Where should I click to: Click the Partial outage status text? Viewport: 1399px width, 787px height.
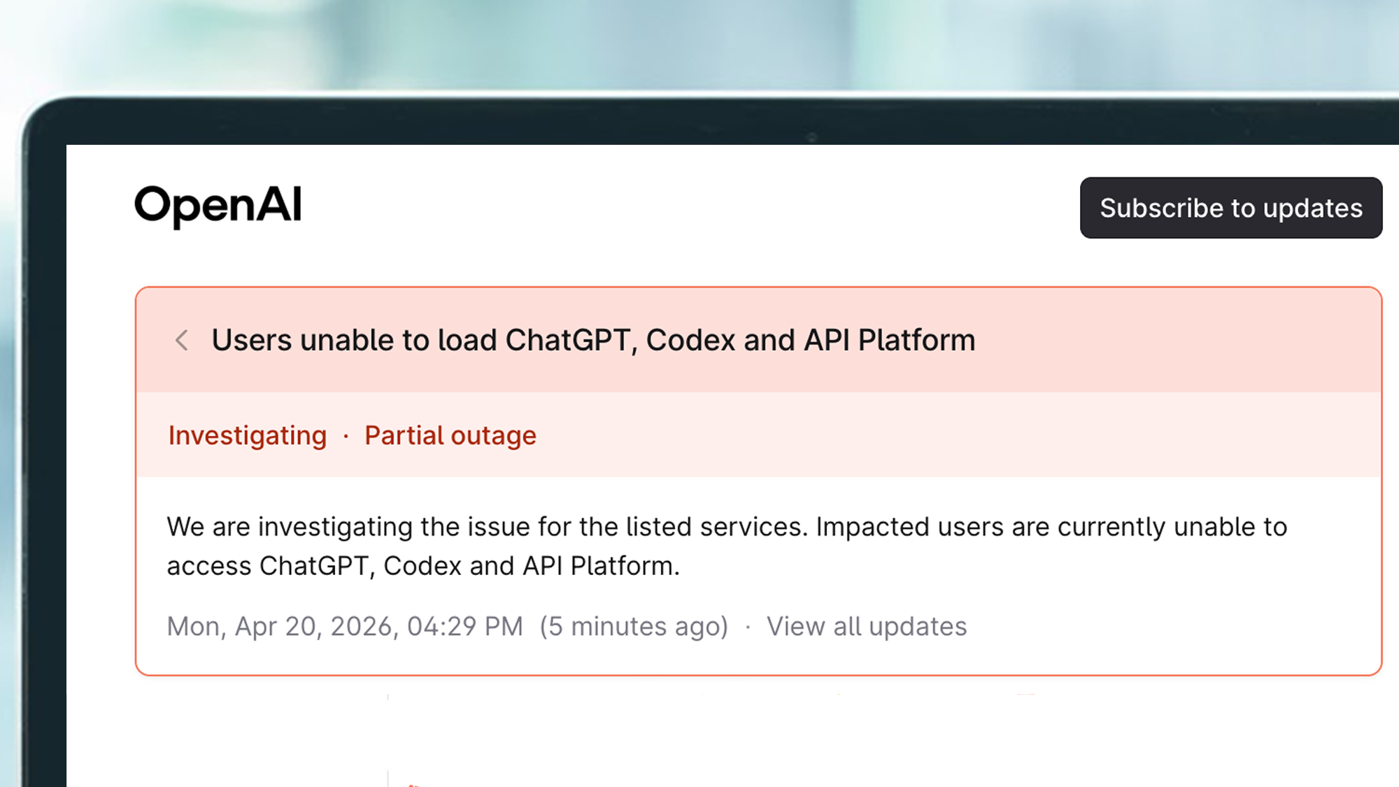point(450,434)
